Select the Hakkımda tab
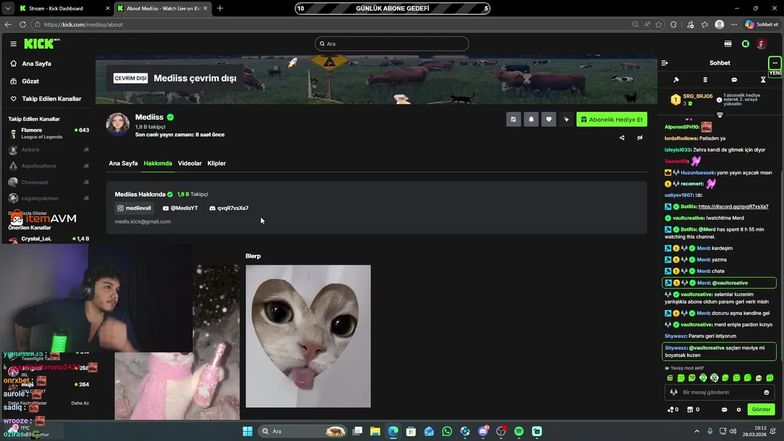The width and height of the screenshot is (784, 441). click(157, 164)
